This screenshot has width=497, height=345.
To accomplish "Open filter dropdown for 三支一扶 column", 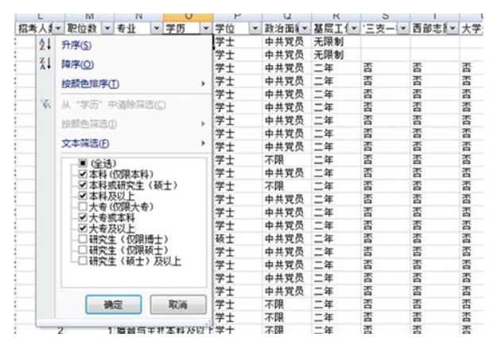I will tap(403, 29).
